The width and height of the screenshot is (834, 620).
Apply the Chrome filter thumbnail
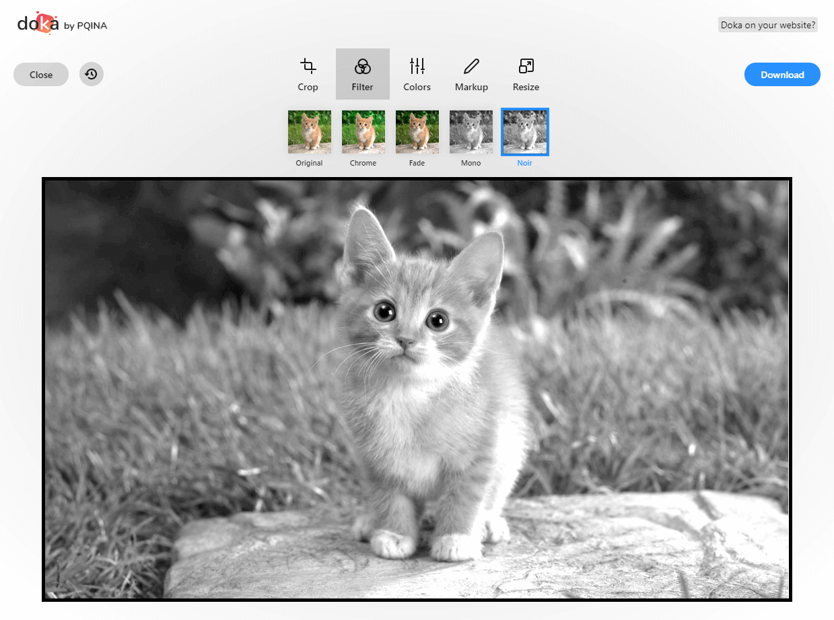(x=363, y=132)
